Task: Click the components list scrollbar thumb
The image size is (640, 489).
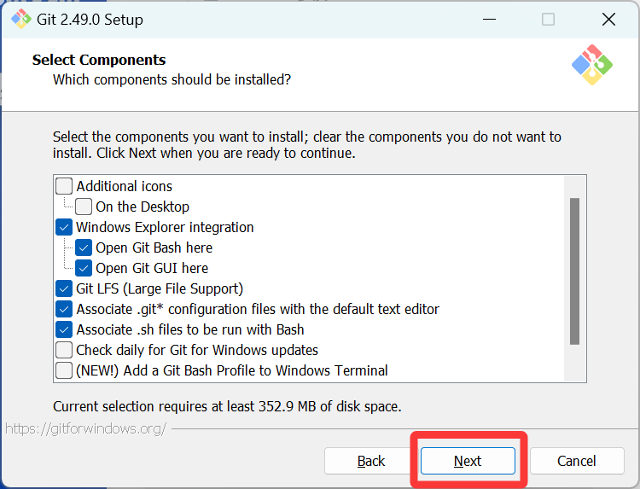Action: [x=574, y=271]
